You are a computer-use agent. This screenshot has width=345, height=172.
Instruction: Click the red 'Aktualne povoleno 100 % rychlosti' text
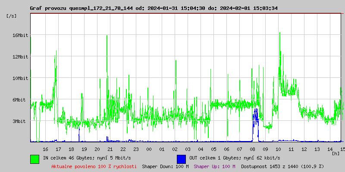pyautogui.click(x=94, y=166)
